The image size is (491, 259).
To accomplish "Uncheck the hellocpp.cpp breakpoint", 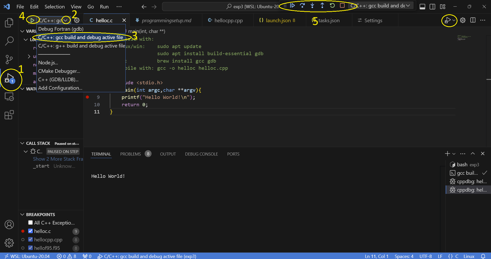I will [x=30, y=239].
